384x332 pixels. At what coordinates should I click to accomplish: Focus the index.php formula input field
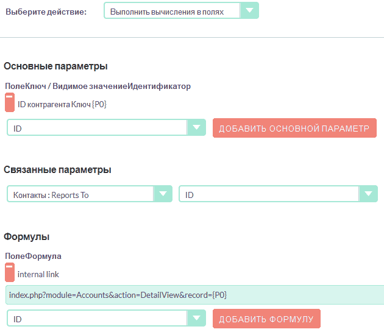click(x=195, y=295)
